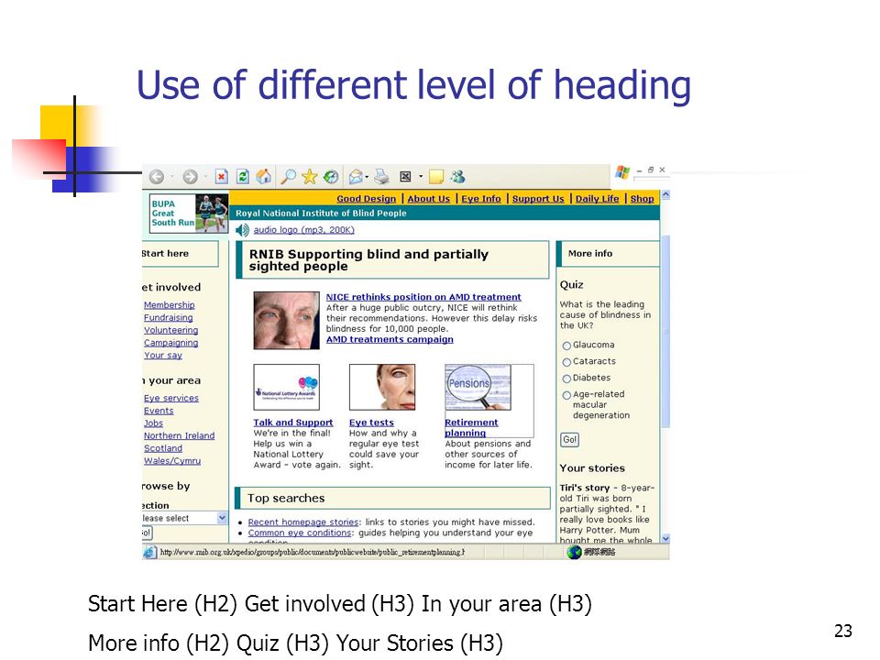This screenshot has height=660, width=880.
Task: Open Good Design menu link
Action: pyautogui.click(x=367, y=199)
